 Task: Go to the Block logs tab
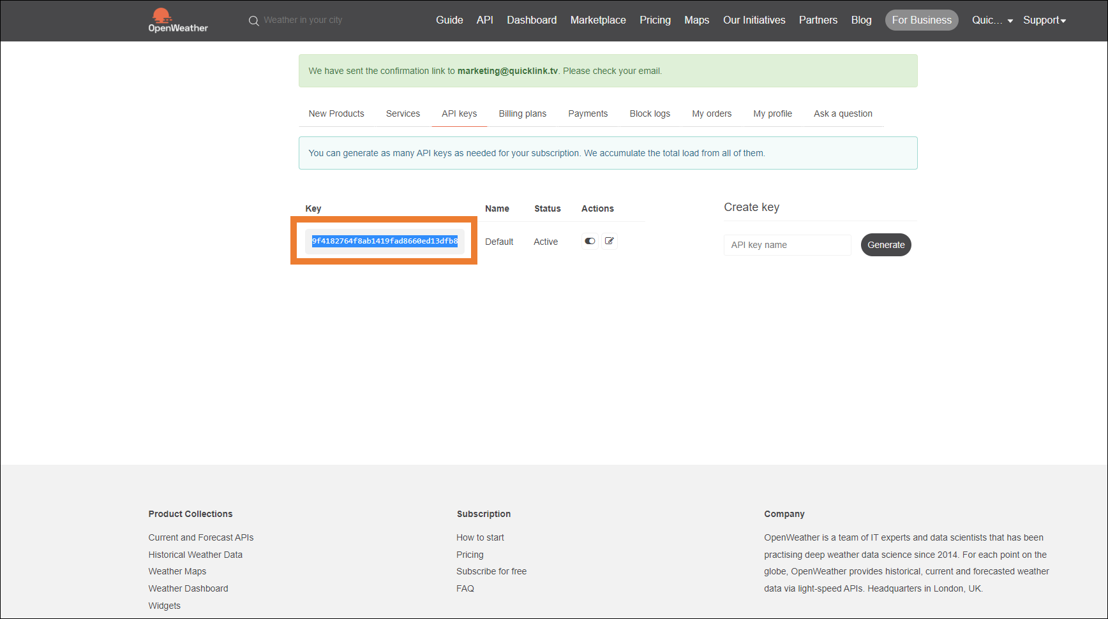pyautogui.click(x=650, y=113)
